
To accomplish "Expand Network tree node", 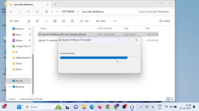I will [x=9, y=87].
